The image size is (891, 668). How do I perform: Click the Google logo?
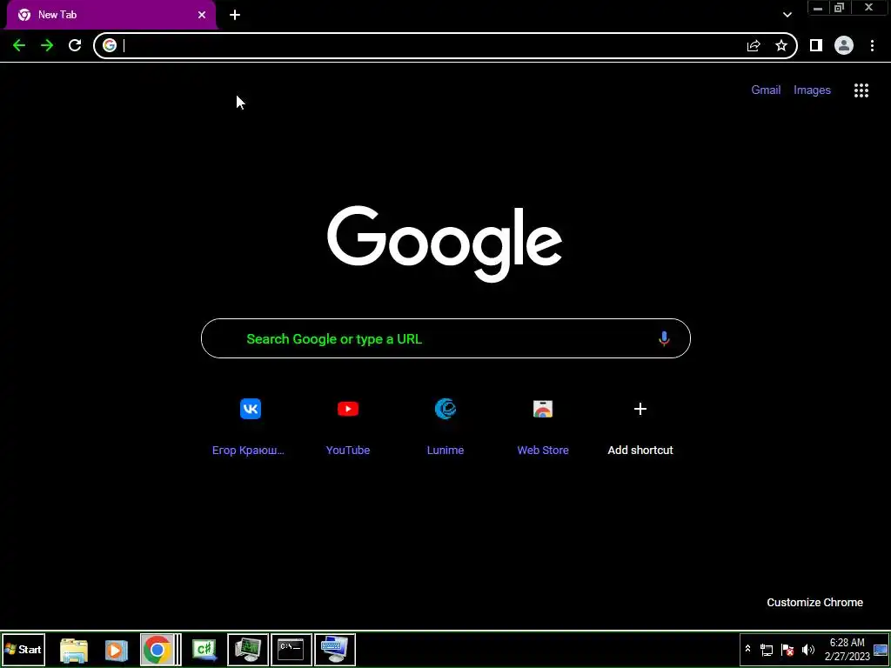[x=445, y=244]
